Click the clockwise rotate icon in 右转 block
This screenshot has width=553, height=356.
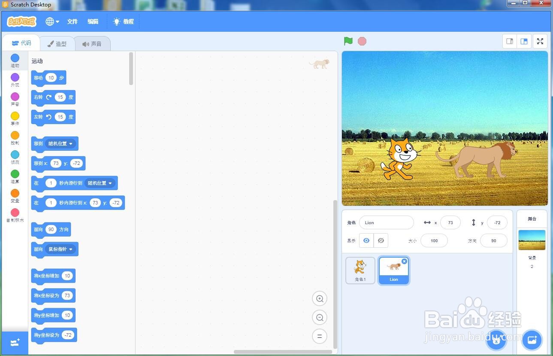tap(49, 97)
